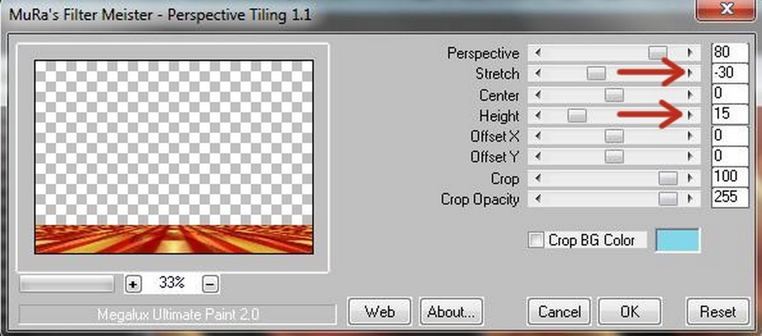
Task: Click Perspective slider left arrow
Action: 538,53
